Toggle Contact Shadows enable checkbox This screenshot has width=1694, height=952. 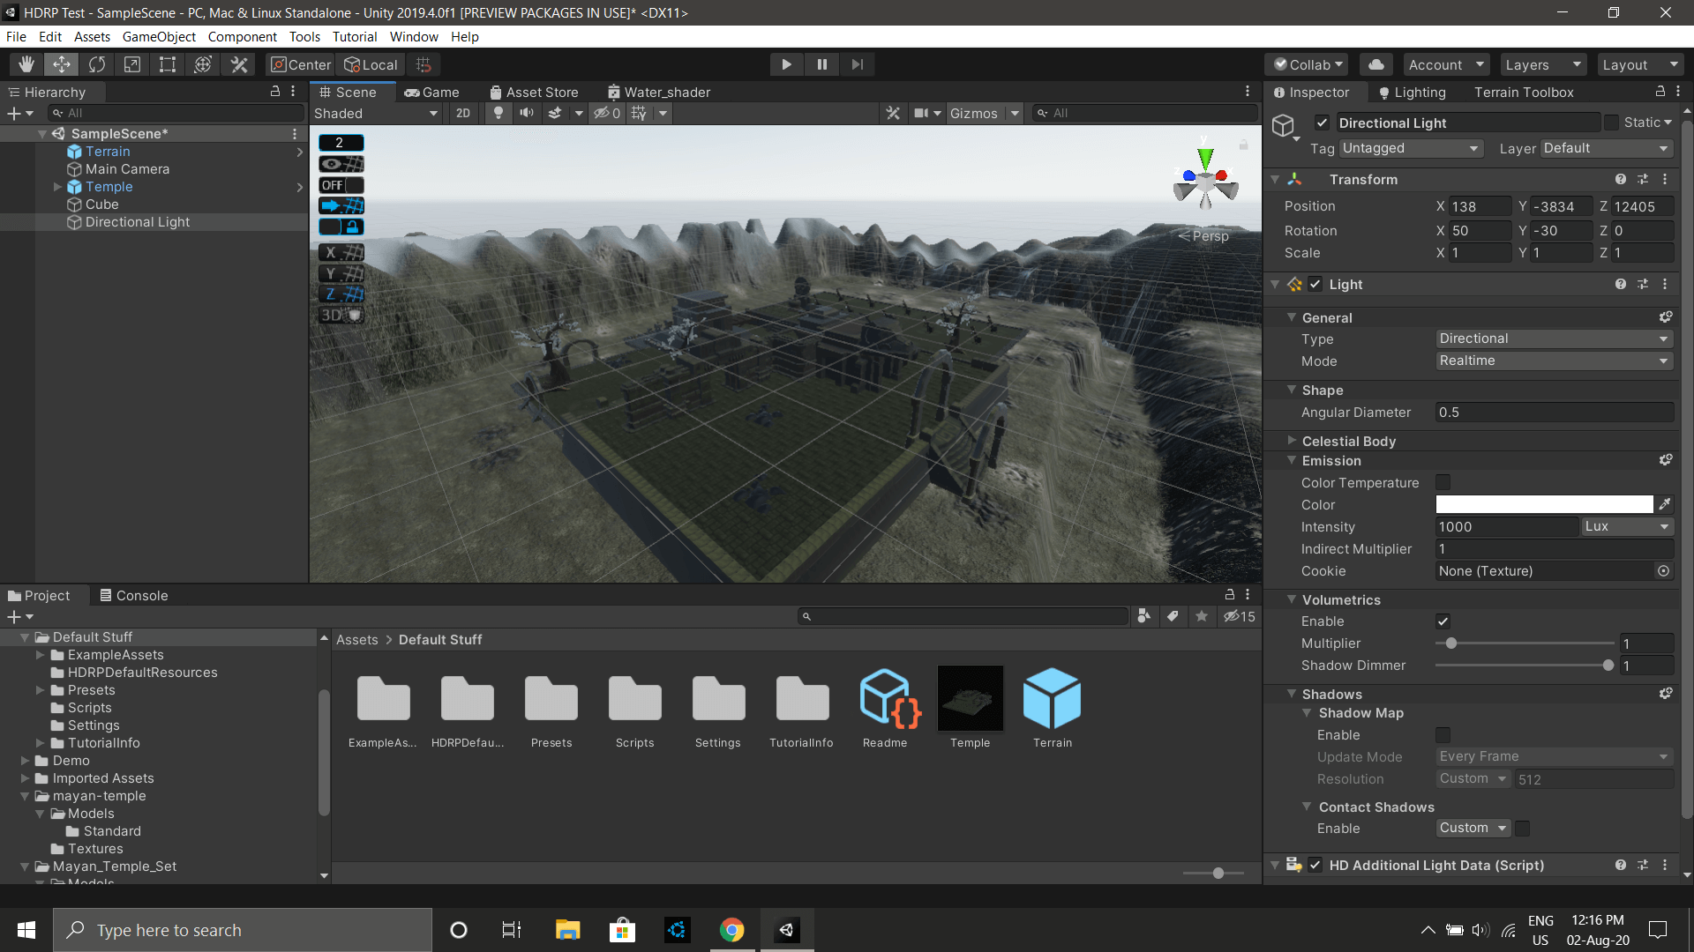tap(1522, 828)
